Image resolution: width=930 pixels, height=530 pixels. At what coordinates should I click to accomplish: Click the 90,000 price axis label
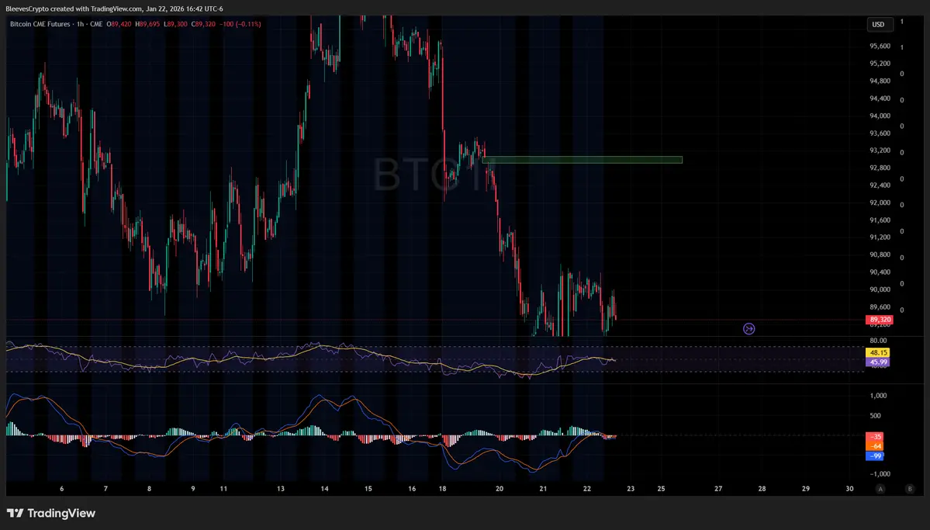pos(880,289)
